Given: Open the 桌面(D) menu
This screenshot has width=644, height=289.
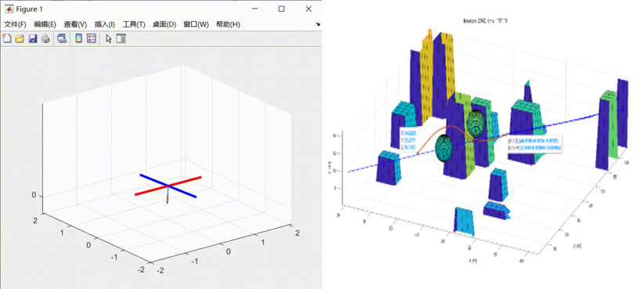Looking at the screenshot, I should tap(165, 24).
